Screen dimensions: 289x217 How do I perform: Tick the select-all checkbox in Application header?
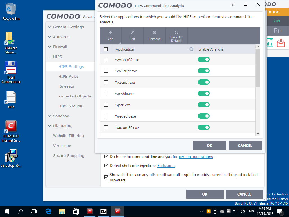click(106, 49)
